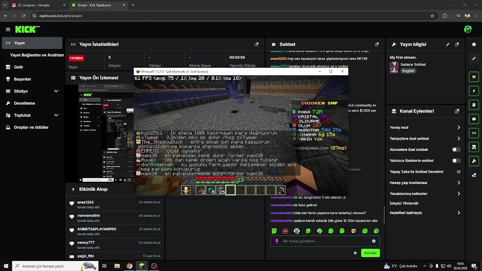This screenshot has height=271, width=482.
Task: Pop out the Sohbet chat panel
Action: (377, 44)
